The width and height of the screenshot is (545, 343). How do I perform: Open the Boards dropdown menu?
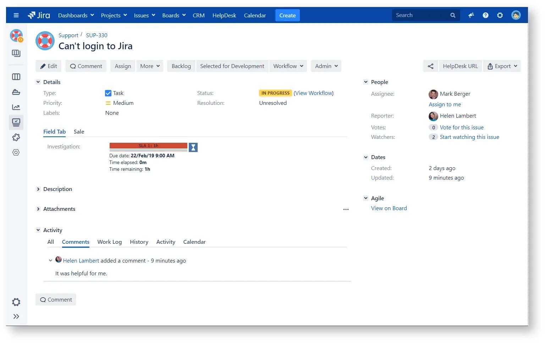[x=174, y=15]
